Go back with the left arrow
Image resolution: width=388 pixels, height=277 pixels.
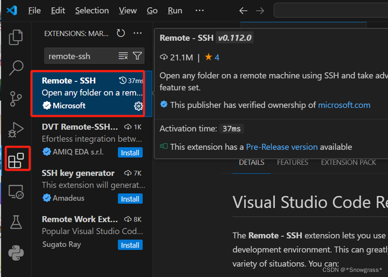(243, 11)
